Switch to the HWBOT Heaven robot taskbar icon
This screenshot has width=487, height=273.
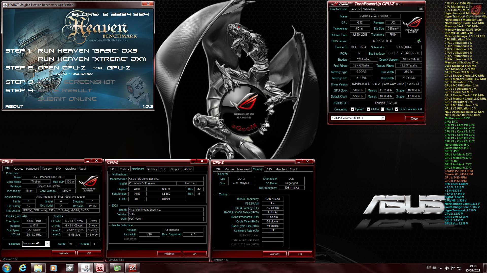tap(85, 268)
